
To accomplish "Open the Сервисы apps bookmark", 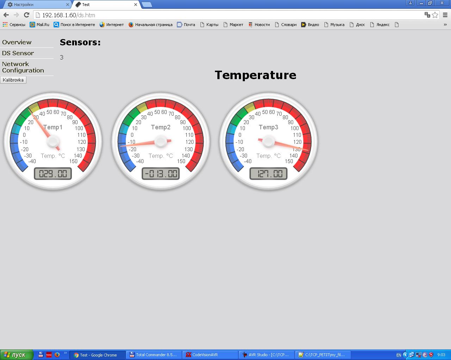I will (14, 25).
